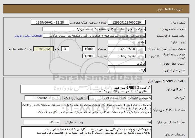Select the price validity date 1399/09/26
This screenshot has width=195, height=138.
[126, 56]
